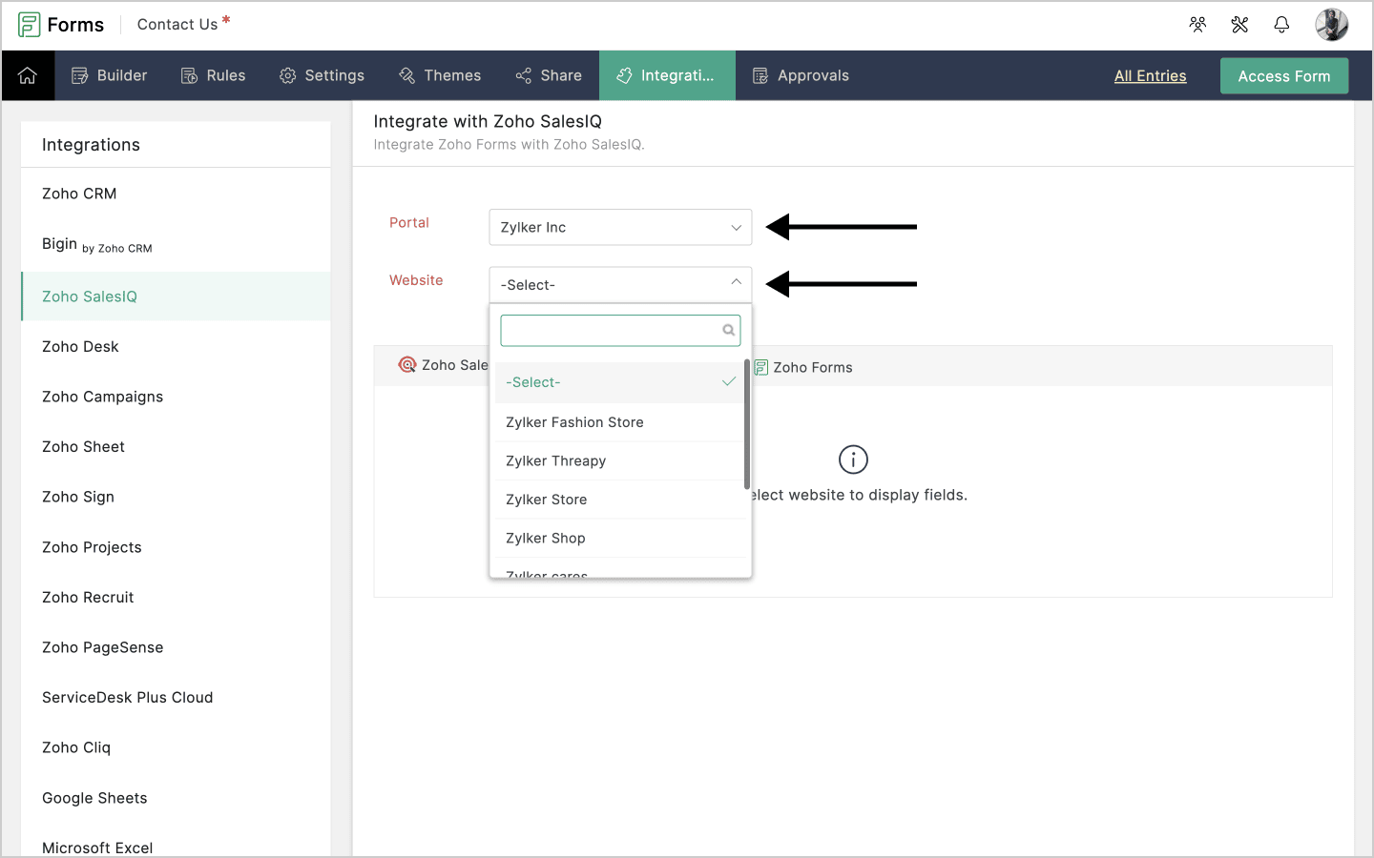Switch to the Rules tab
This screenshot has height=858, width=1374.
point(213,75)
